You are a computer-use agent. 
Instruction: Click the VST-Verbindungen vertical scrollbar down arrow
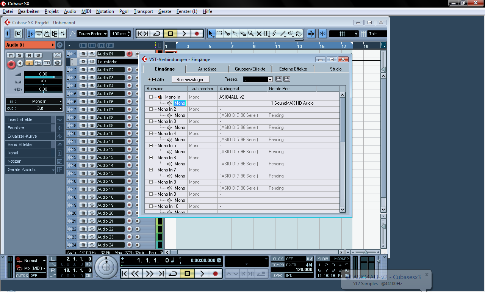[x=343, y=209]
